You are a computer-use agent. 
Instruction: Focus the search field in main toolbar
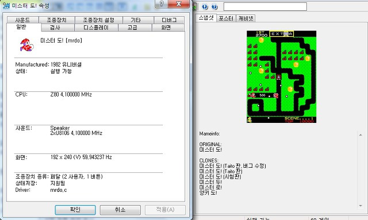click(x=265, y=6)
